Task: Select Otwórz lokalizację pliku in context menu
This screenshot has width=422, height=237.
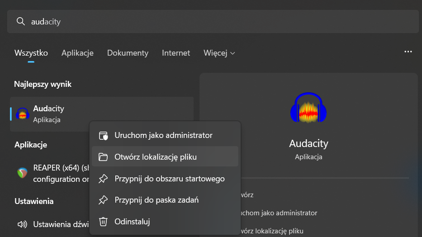Action: point(156,157)
